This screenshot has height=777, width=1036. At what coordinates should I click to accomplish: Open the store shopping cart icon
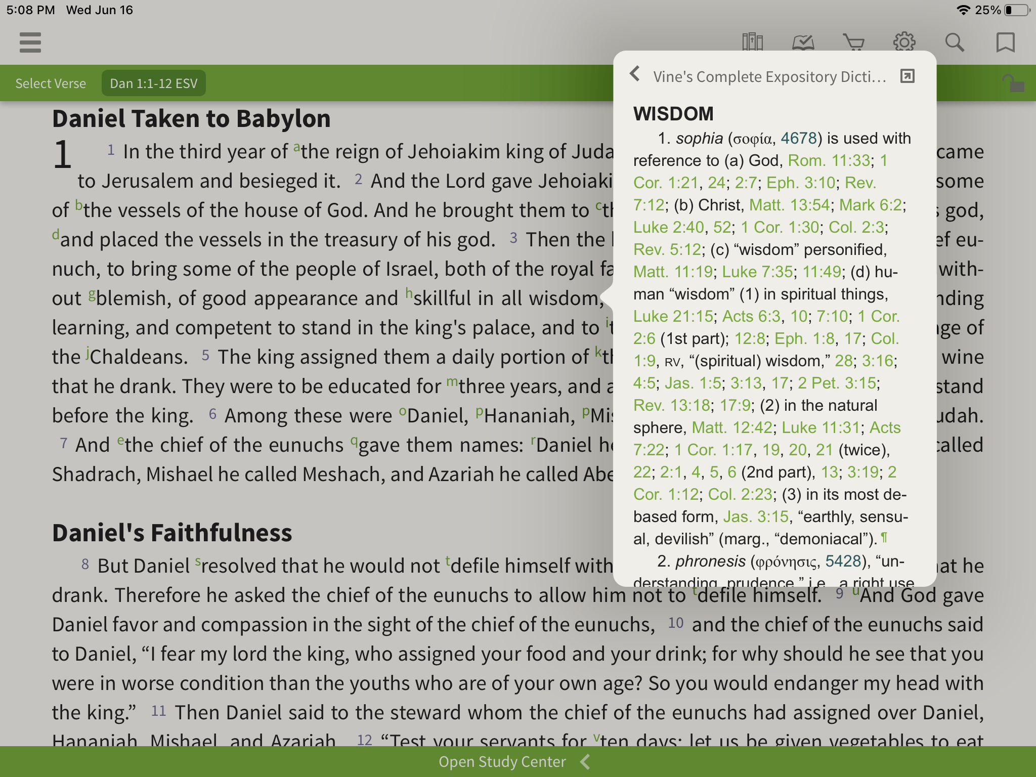click(853, 42)
